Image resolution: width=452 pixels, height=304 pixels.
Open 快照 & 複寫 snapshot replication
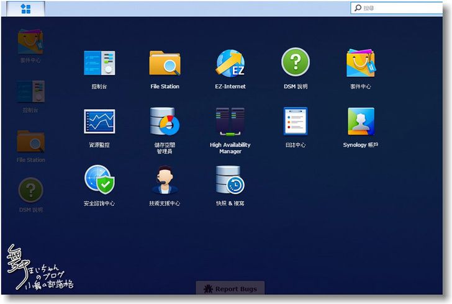point(230,180)
